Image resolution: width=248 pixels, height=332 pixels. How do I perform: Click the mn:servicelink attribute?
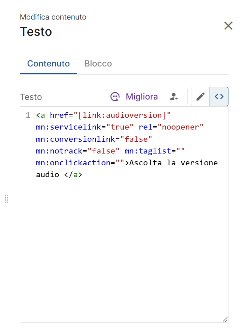click(x=71, y=127)
